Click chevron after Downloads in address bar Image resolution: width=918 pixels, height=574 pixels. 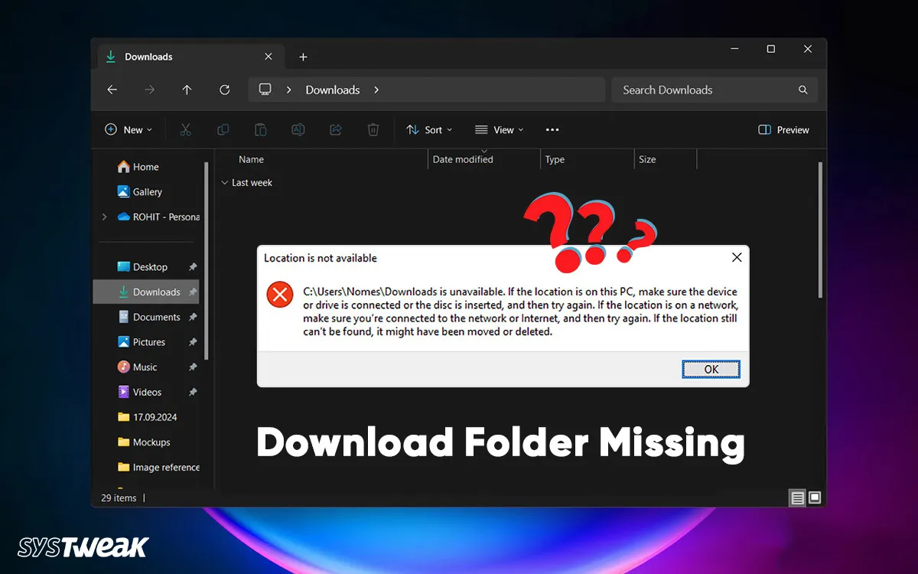tap(376, 90)
